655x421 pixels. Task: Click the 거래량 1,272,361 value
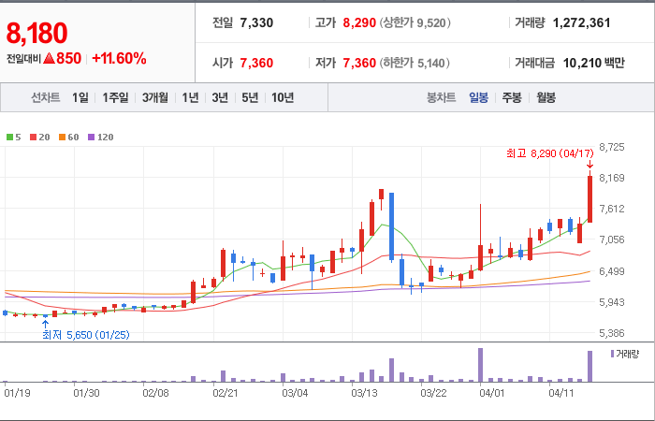[581, 22]
